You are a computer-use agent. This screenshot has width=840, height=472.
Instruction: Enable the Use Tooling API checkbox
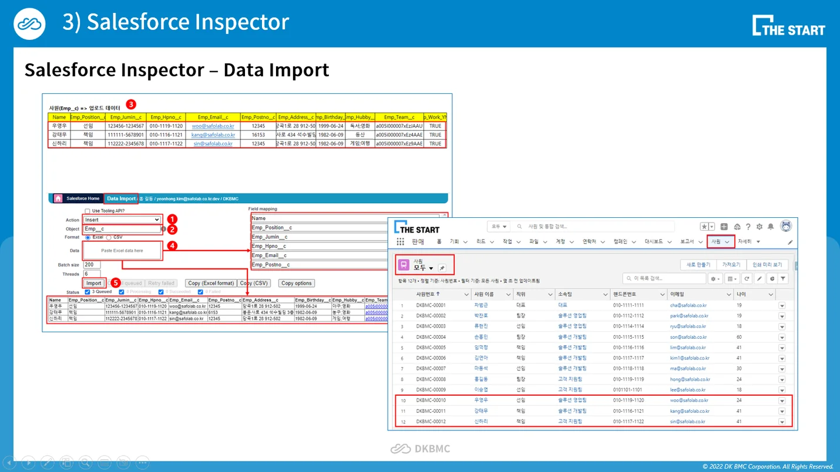(88, 211)
